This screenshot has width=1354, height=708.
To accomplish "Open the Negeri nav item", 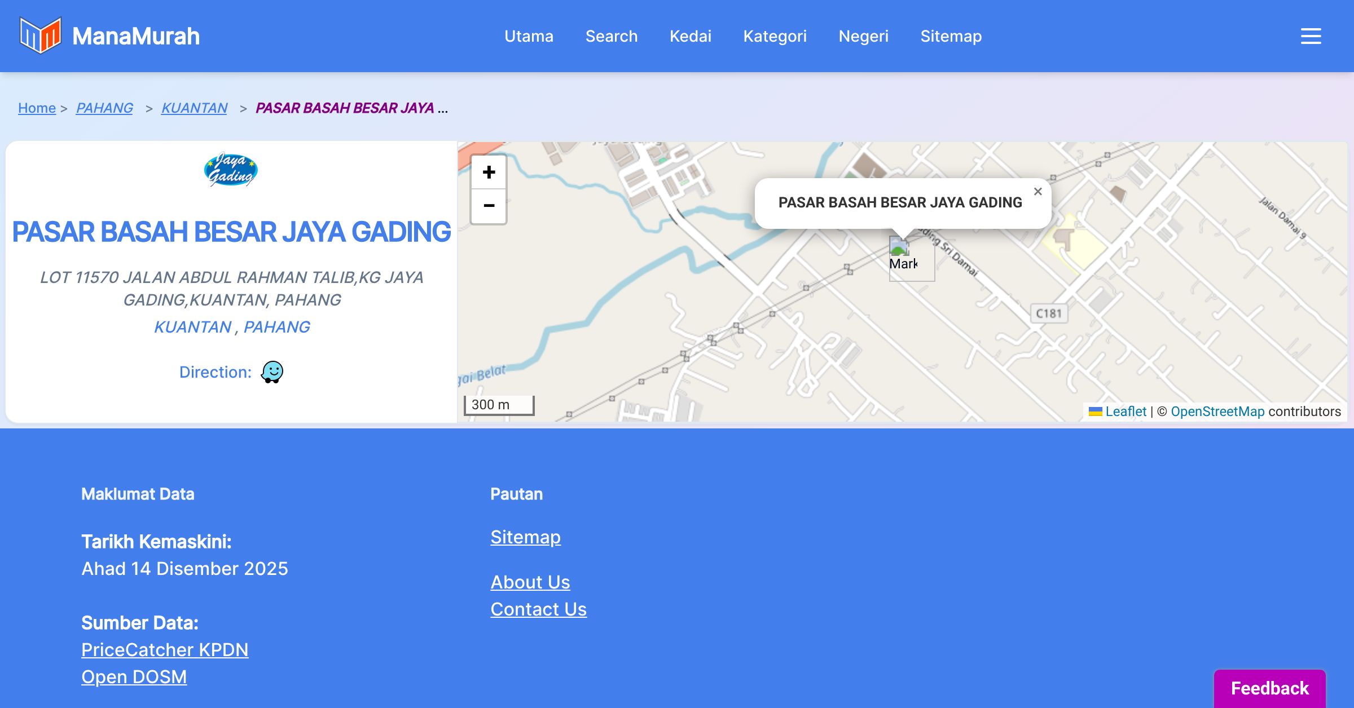I will click(863, 36).
